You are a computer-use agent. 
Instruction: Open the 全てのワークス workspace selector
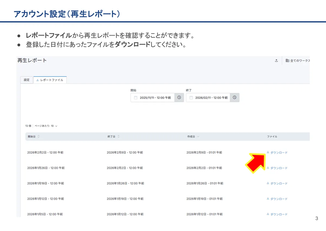(x=298, y=61)
